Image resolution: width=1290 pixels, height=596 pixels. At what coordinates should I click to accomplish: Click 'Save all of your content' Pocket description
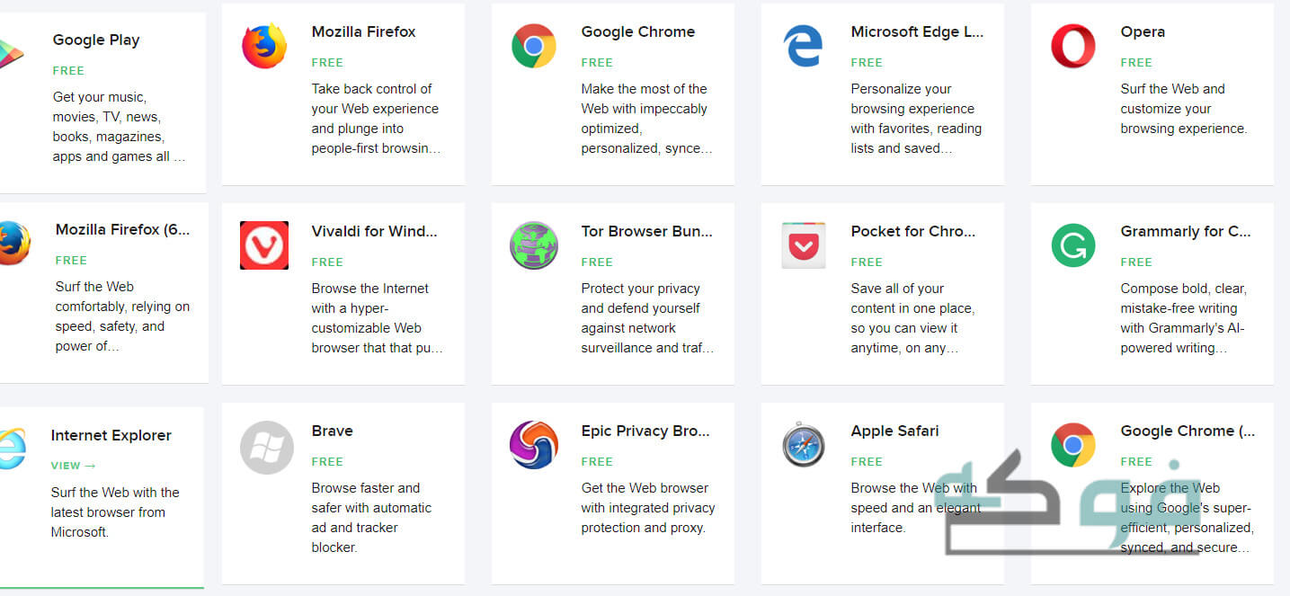coord(912,318)
